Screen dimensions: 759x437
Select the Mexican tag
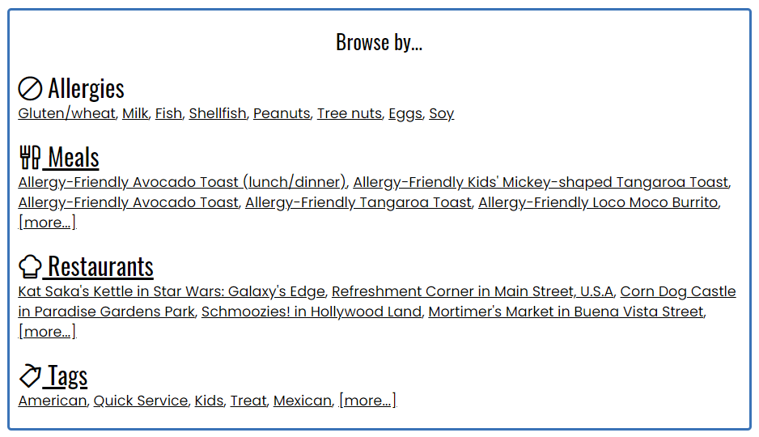click(303, 401)
